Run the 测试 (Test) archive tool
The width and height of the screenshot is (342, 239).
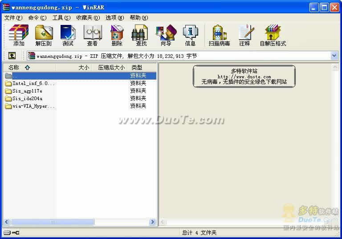pyautogui.click(x=68, y=35)
